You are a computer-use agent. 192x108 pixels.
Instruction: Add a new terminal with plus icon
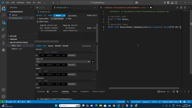click(x=168, y=91)
